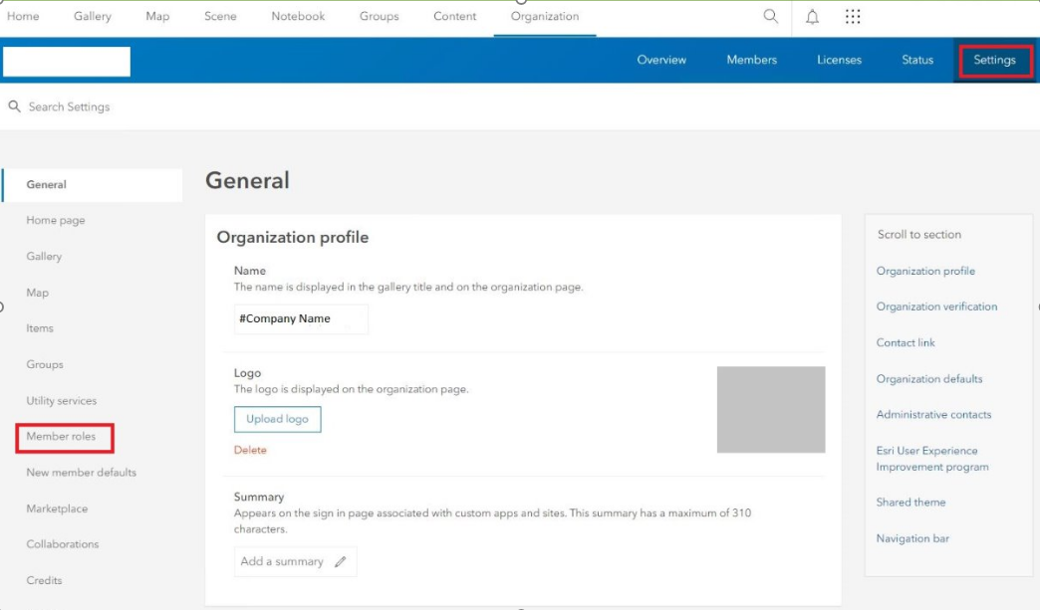Click the search magnifier icon in top bar

coord(770,17)
